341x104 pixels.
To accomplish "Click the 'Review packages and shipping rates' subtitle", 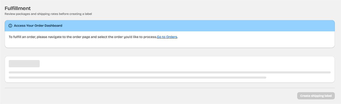I will (x=48, y=14).
